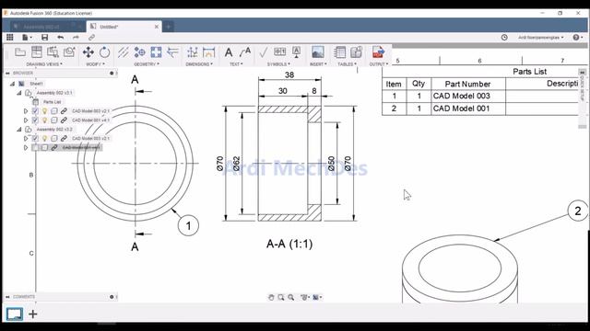Open the Job Status clock icon
This screenshot has width=590, height=331.
click(504, 37)
